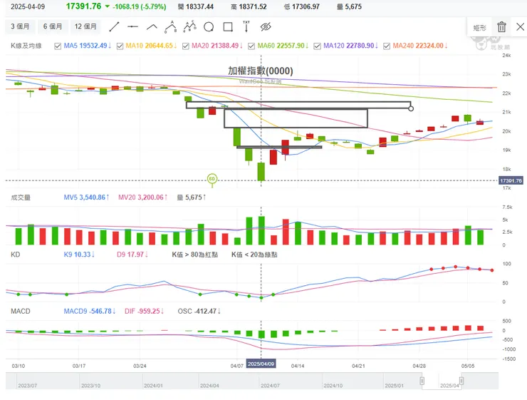Disable the MA240 moving average checkbox

click(387, 46)
